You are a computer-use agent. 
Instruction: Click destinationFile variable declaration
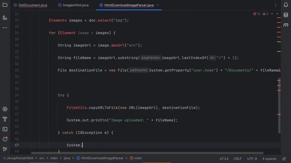[x=85, y=70]
